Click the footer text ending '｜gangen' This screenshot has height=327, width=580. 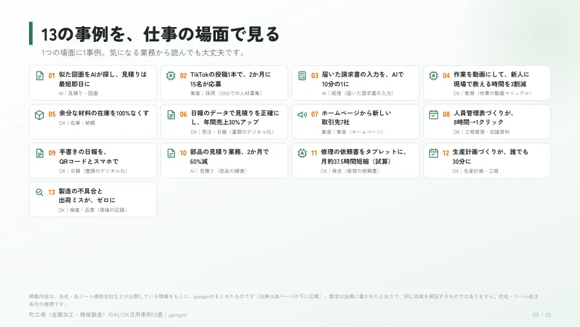(x=108, y=315)
